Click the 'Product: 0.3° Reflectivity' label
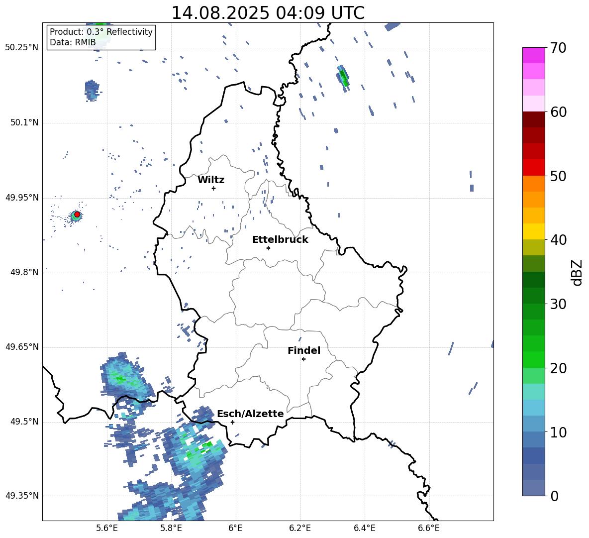The height and width of the screenshot is (538, 589). point(101,31)
